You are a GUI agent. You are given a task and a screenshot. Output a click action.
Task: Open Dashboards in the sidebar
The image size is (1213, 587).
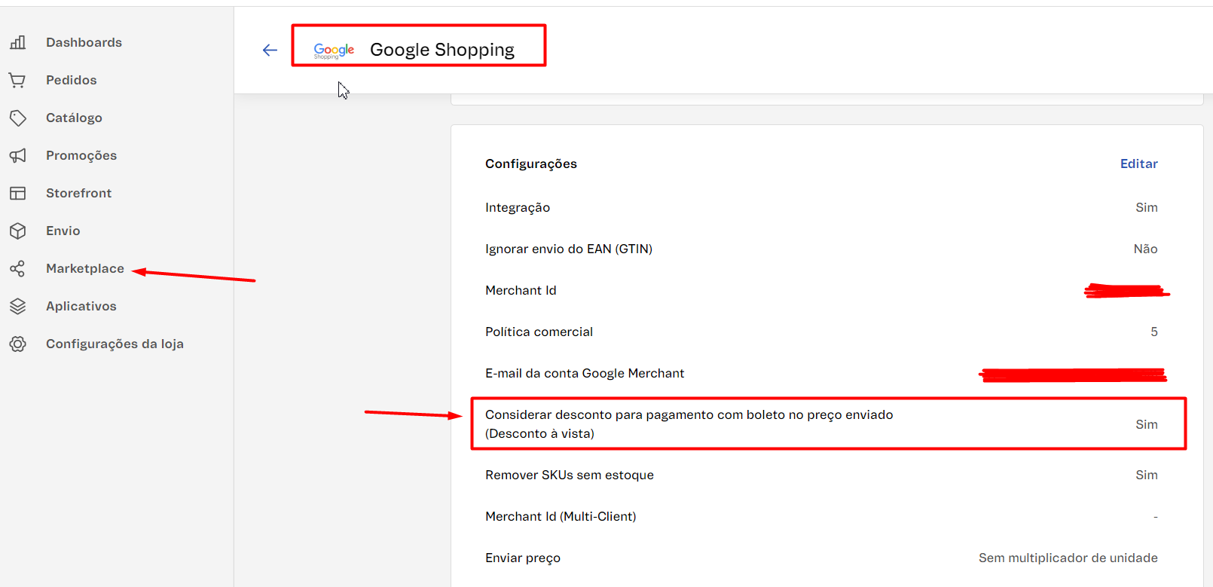(x=84, y=42)
